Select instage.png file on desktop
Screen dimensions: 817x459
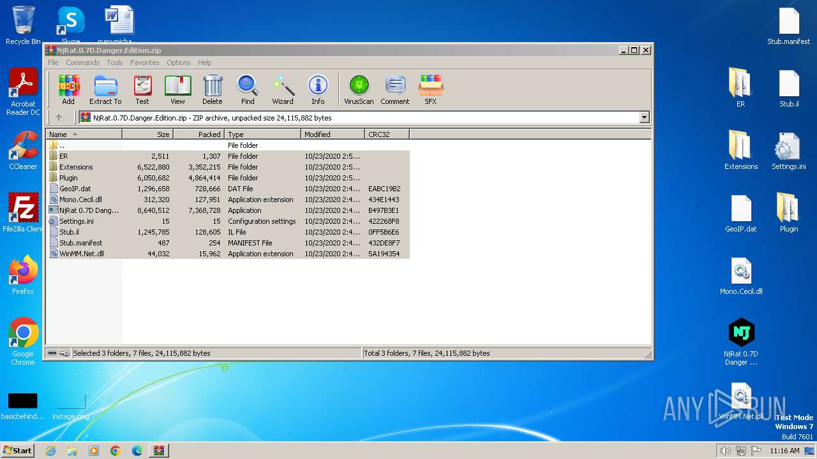click(x=71, y=405)
